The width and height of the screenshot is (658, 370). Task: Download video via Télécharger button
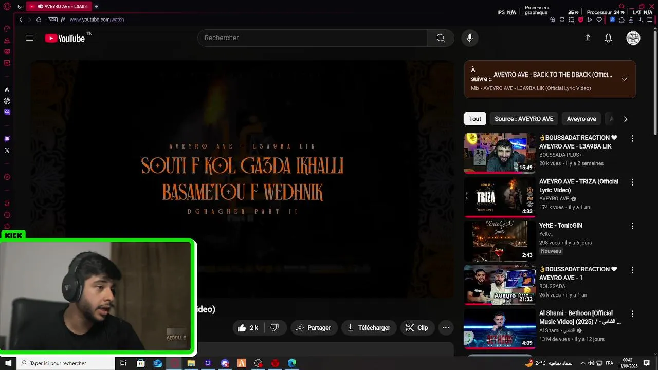coord(369,328)
